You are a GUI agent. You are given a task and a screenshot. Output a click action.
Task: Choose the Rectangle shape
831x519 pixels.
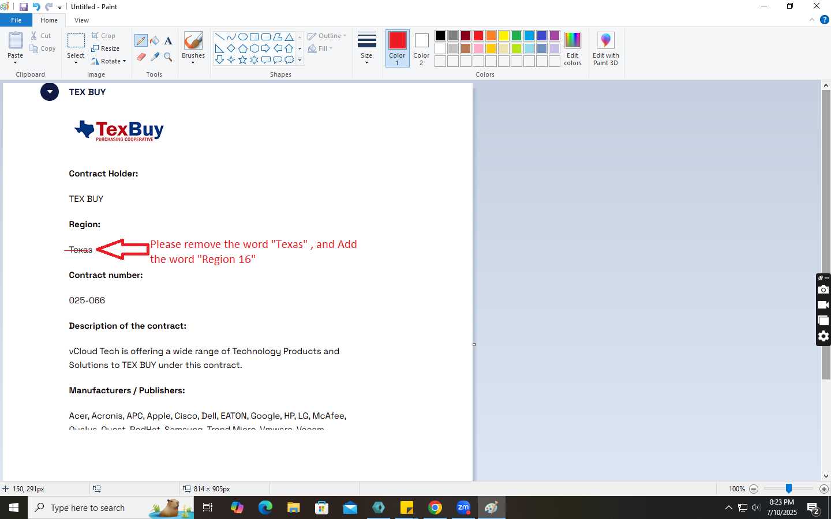(254, 37)
